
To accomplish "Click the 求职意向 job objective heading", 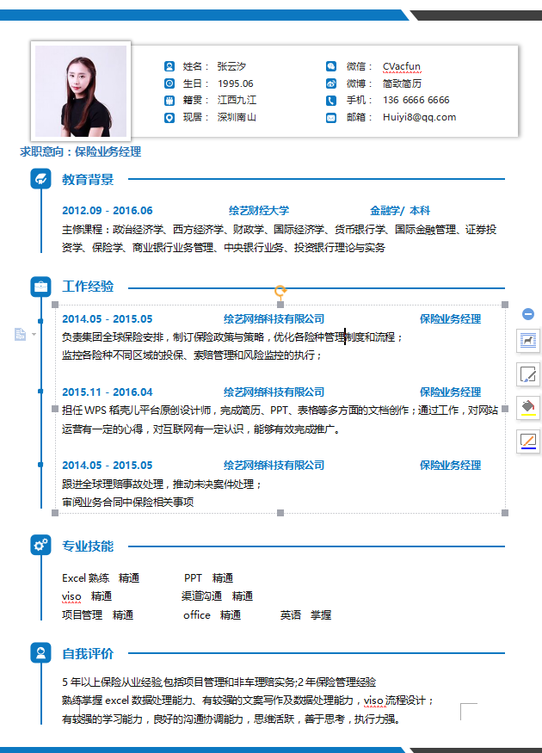I will (80, 151).
